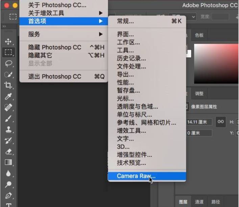Click the white background color swatch
This screenshot has height=207, width=239.
[x=189, y=54]
